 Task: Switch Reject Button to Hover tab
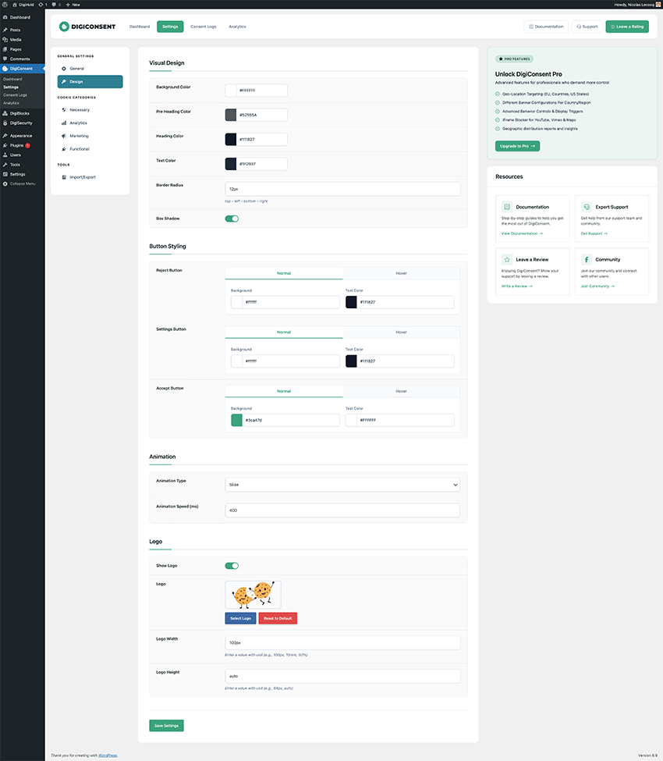click(x=401, y=273)
